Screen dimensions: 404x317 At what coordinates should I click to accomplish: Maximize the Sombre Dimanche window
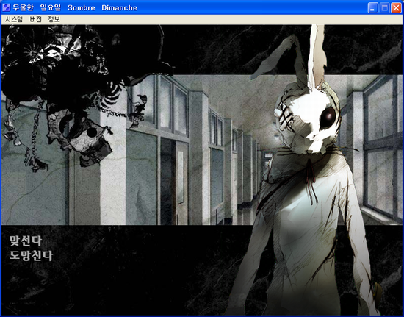pyautogui.click(x=384, y=8)
